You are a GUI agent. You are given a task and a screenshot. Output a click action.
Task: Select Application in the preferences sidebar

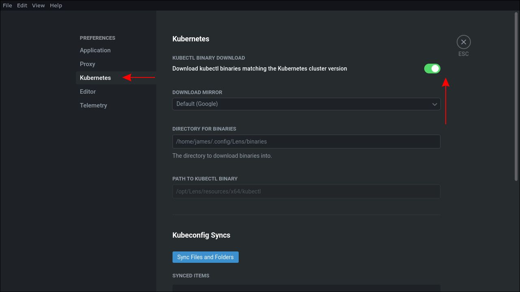pyautogui.click(x=95, y=50)
